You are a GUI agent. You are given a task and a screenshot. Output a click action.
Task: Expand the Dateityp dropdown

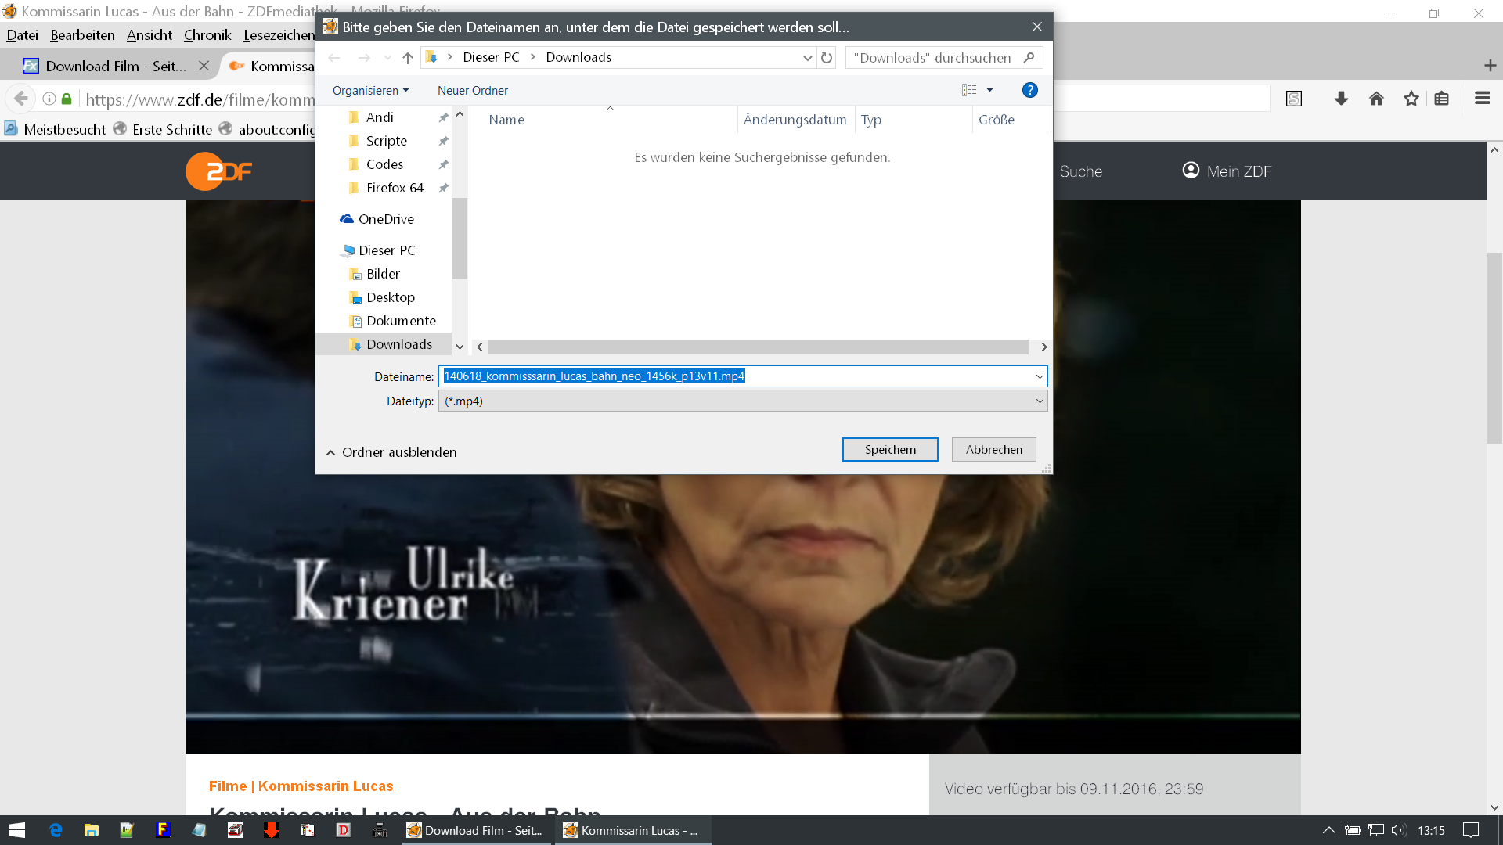(1039, 401)
